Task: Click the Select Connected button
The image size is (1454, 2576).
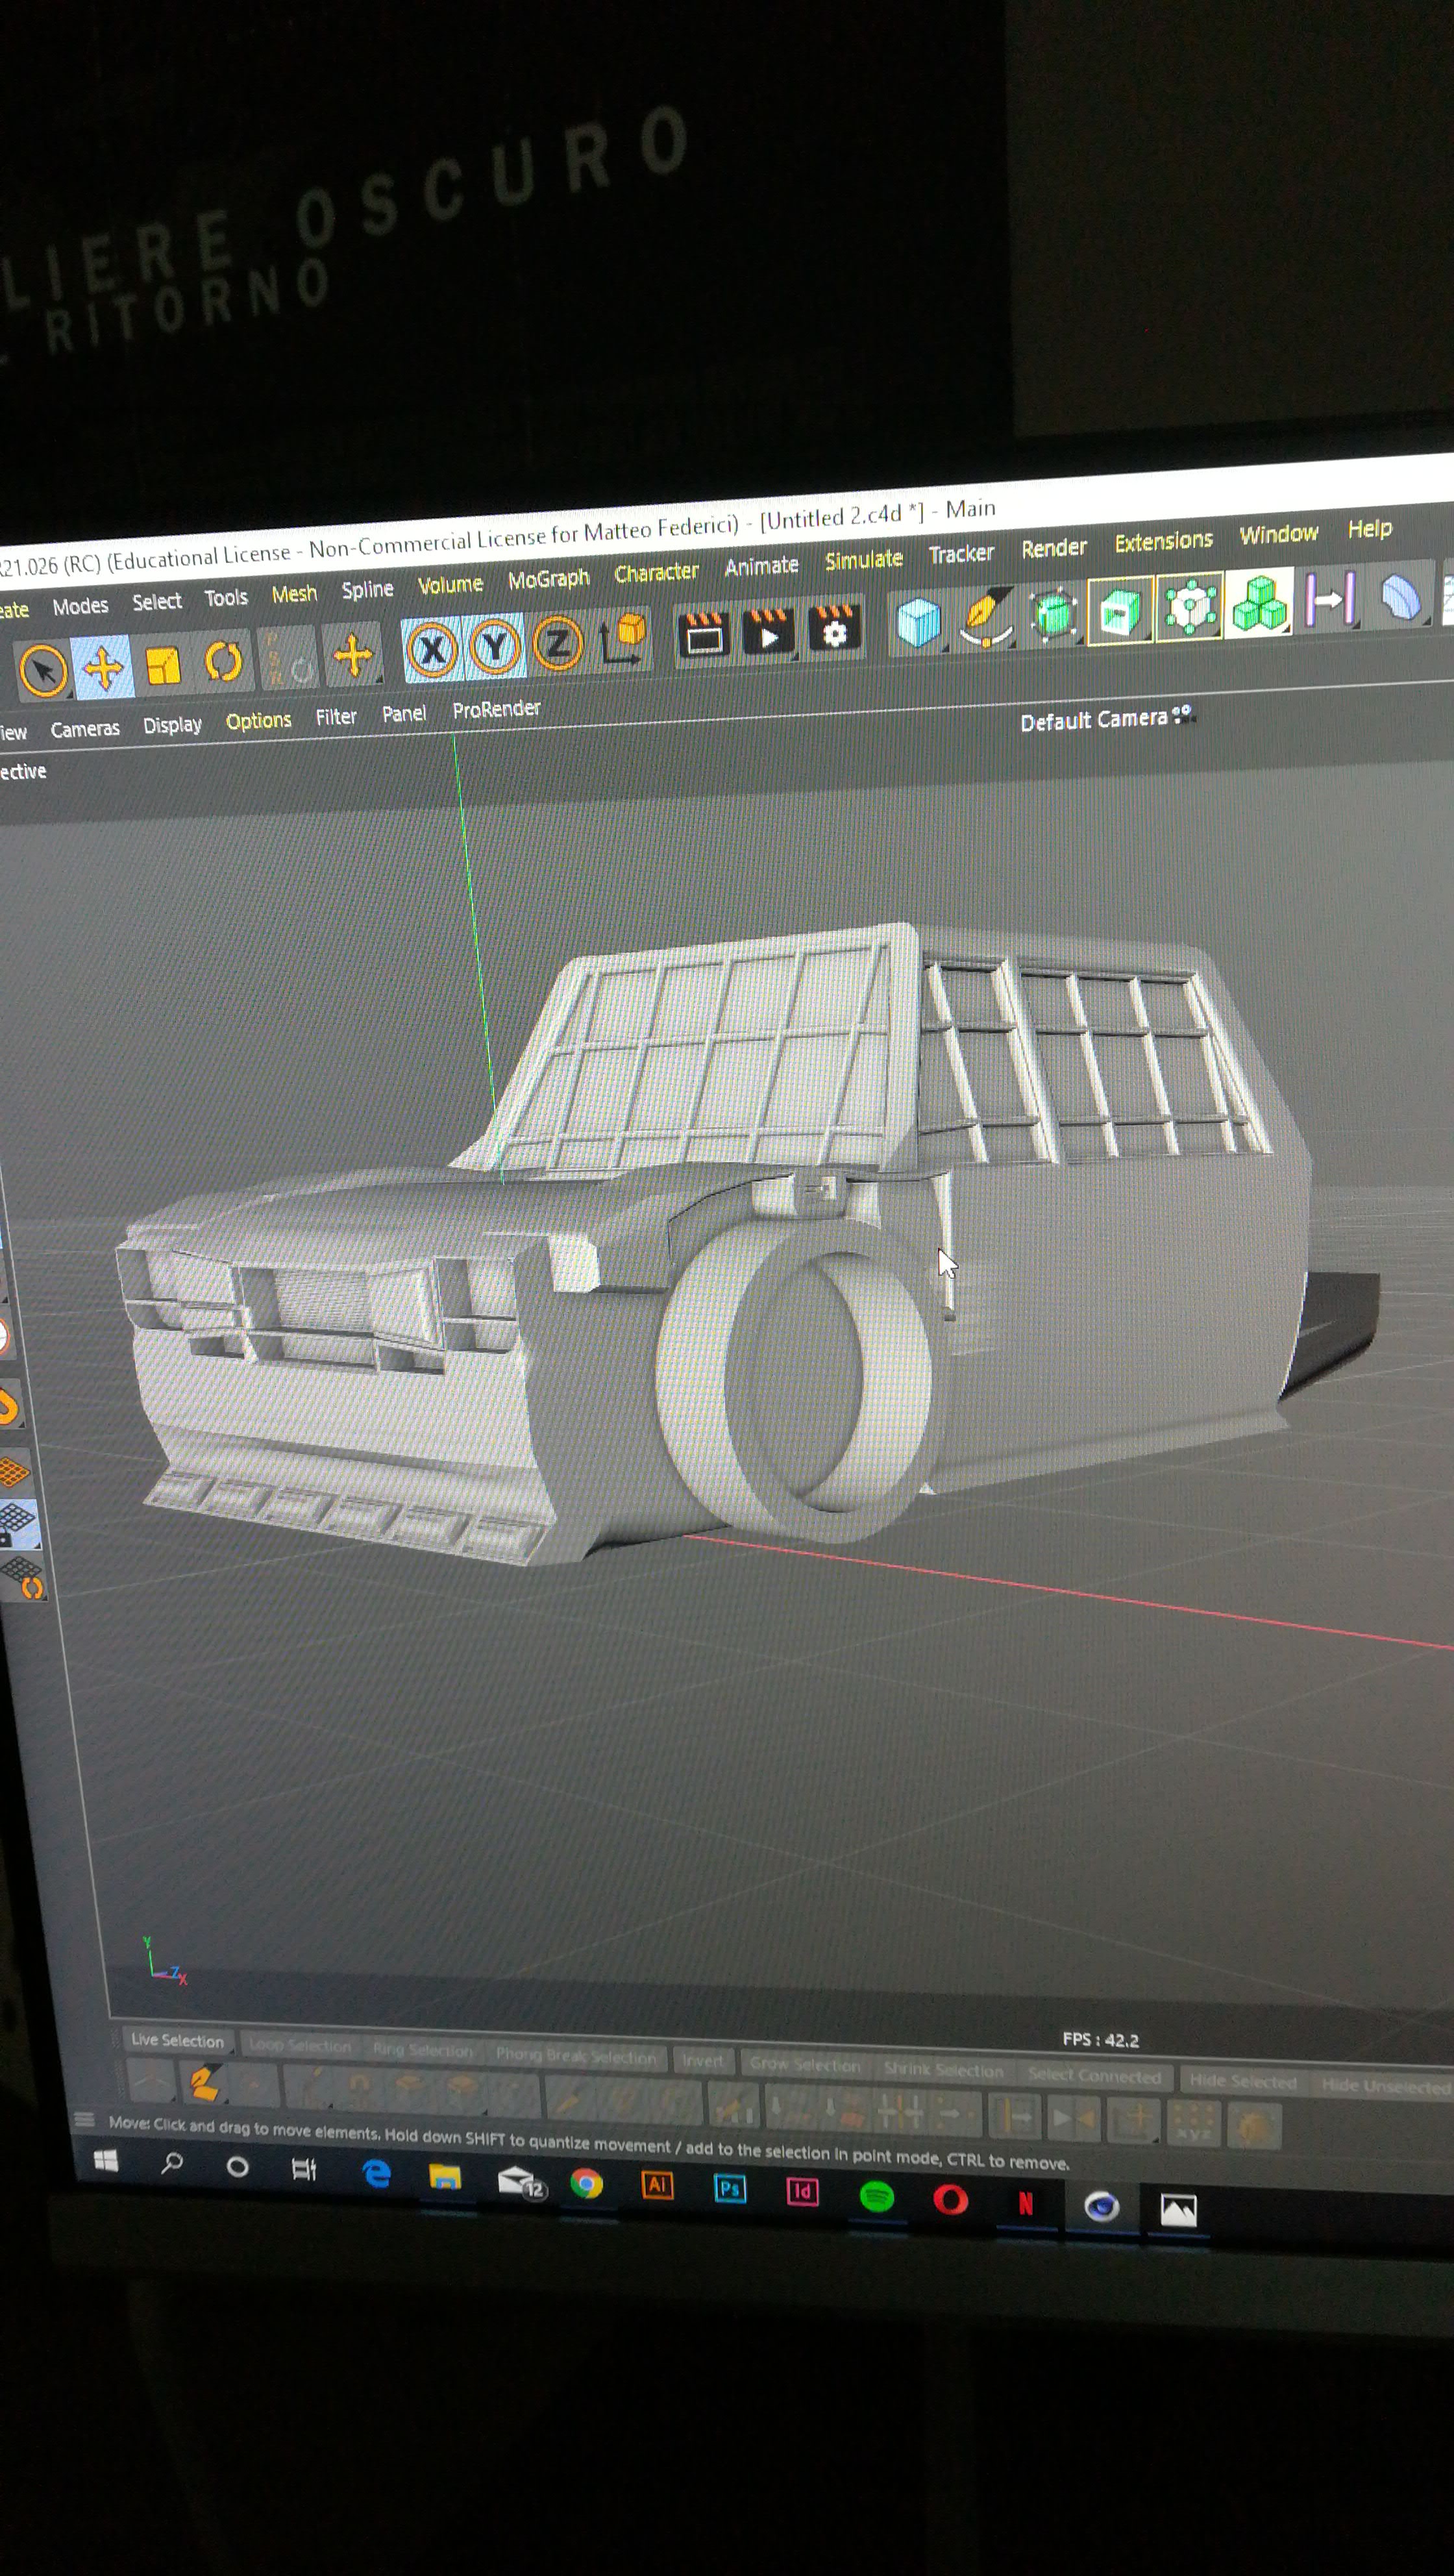Action: pos(1094,2076)
